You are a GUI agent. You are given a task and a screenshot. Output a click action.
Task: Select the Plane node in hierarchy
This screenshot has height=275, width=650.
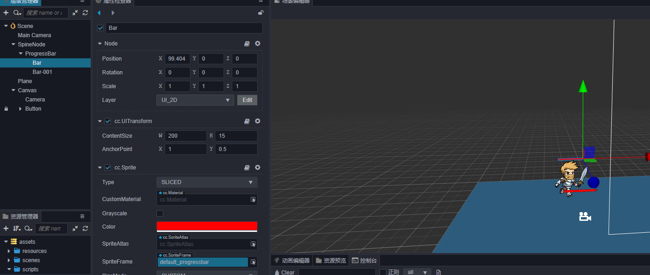coord(25,81)
